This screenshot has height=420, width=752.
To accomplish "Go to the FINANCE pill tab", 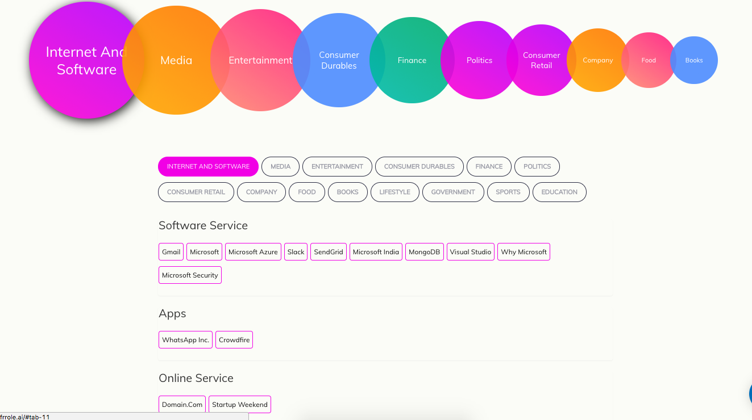I will pos(489,167).
